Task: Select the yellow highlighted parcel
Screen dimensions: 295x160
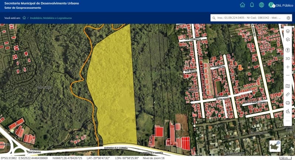Action: coord(113,85)
